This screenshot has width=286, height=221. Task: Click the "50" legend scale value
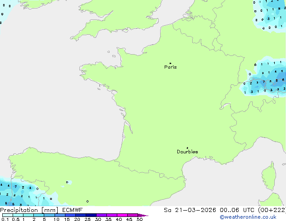point(139,219)
